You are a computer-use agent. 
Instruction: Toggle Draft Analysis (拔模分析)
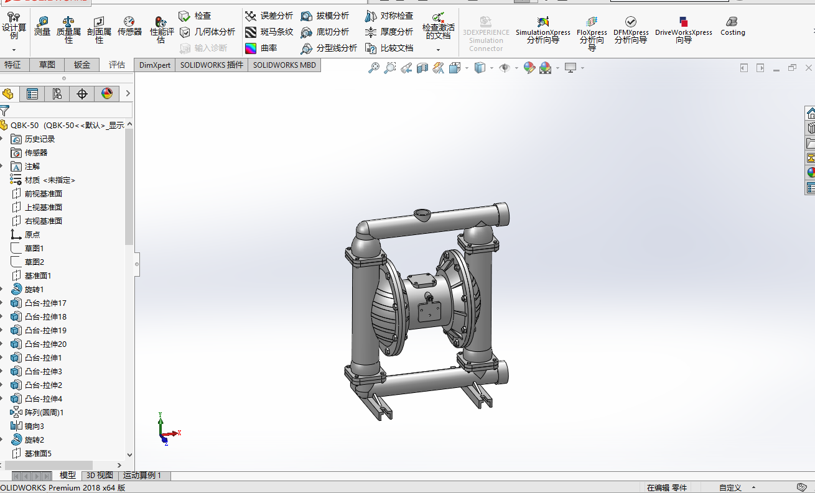[325, 16]
